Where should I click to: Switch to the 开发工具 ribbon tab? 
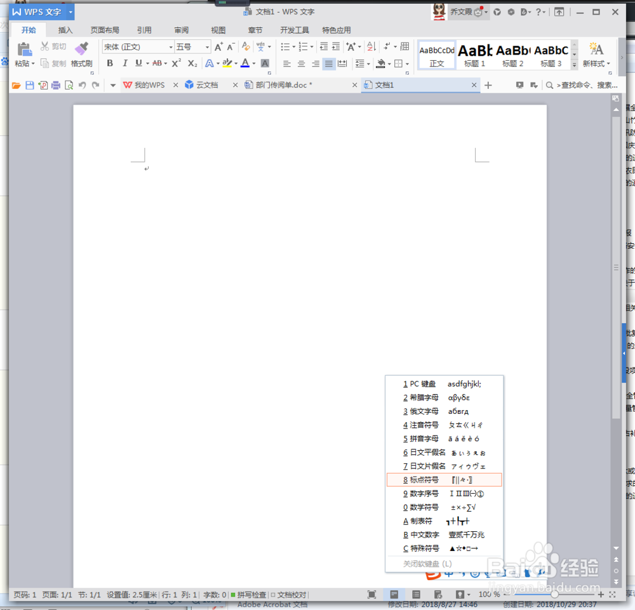pos(295,30)
